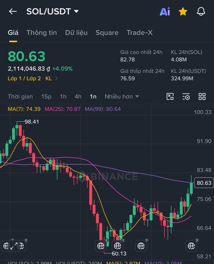The width and height of the screenshot is (214, 264).
Task: Tap the 2,114,046.83 đ converted price
Action: [29, 69]
